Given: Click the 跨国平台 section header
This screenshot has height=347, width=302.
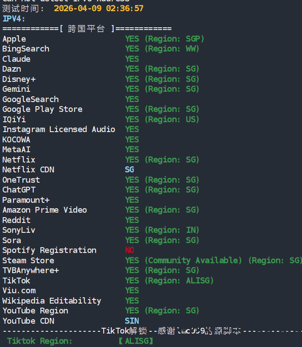Looking at the screenshot, I should click(86, 29).
